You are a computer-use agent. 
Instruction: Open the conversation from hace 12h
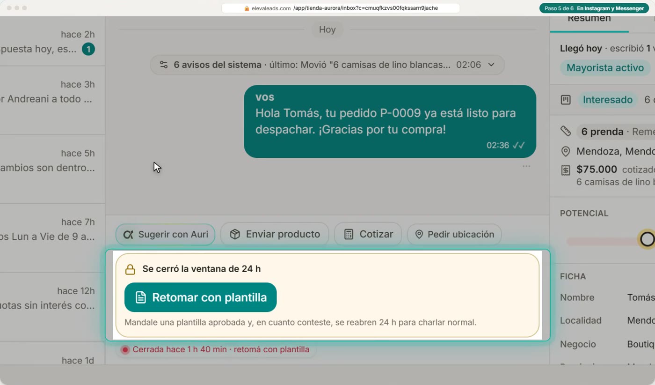point(52,307)
